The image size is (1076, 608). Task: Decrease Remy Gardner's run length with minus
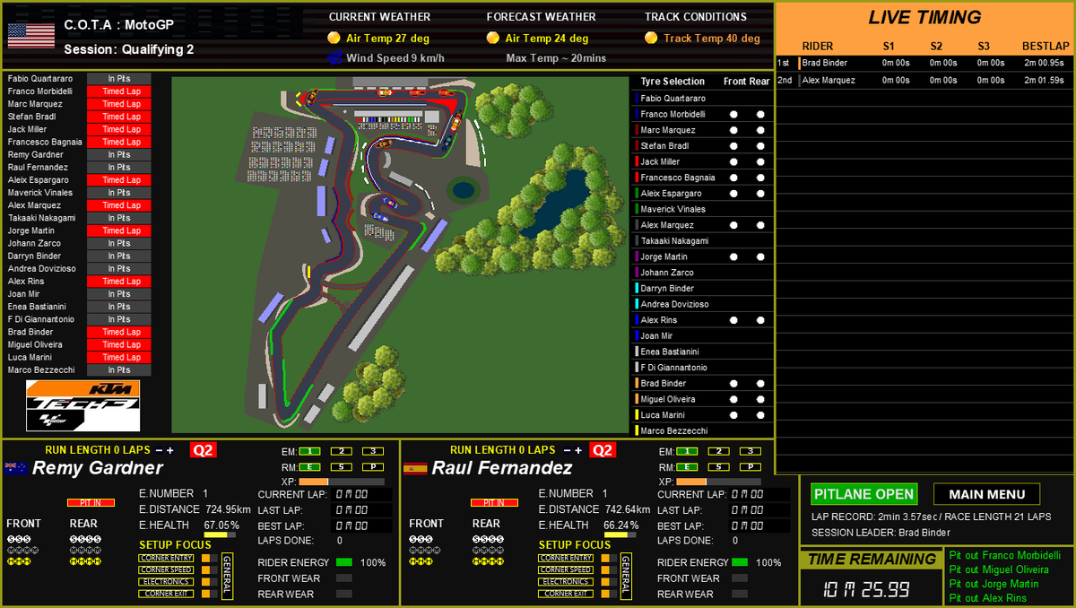tap(159, 450)
